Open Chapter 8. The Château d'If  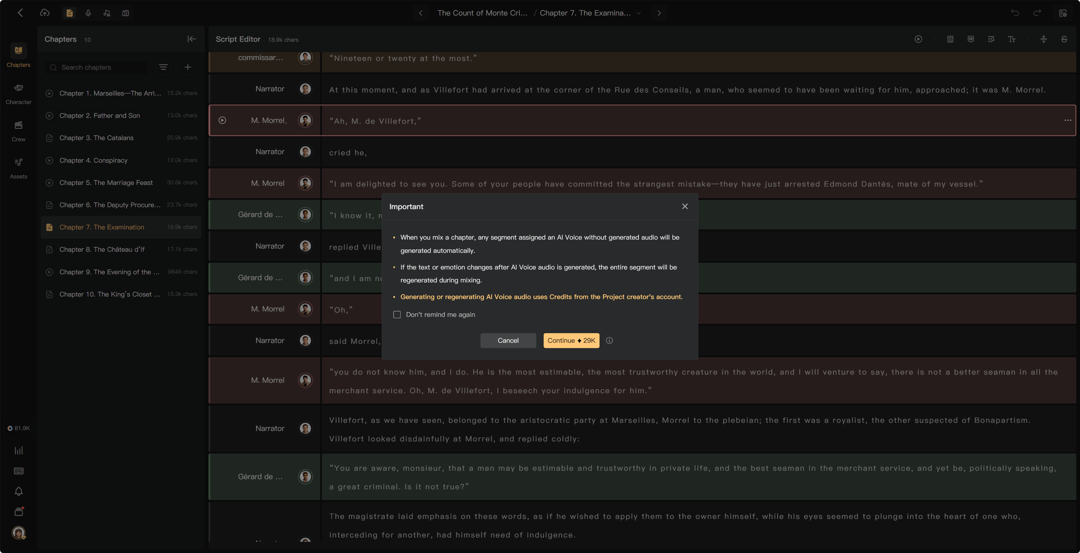click(121, 249)
